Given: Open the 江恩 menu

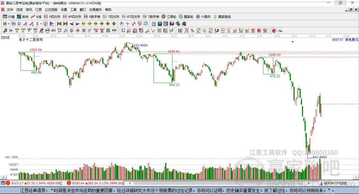Looking at the screenshot, I should (39, 9).
